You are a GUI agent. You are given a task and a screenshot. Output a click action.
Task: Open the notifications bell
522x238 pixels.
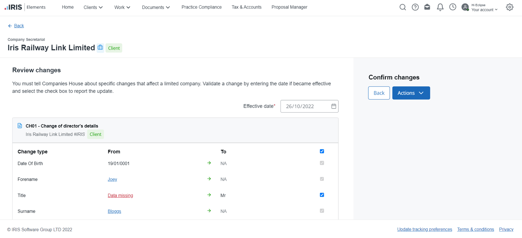click(x=440, y=7)
